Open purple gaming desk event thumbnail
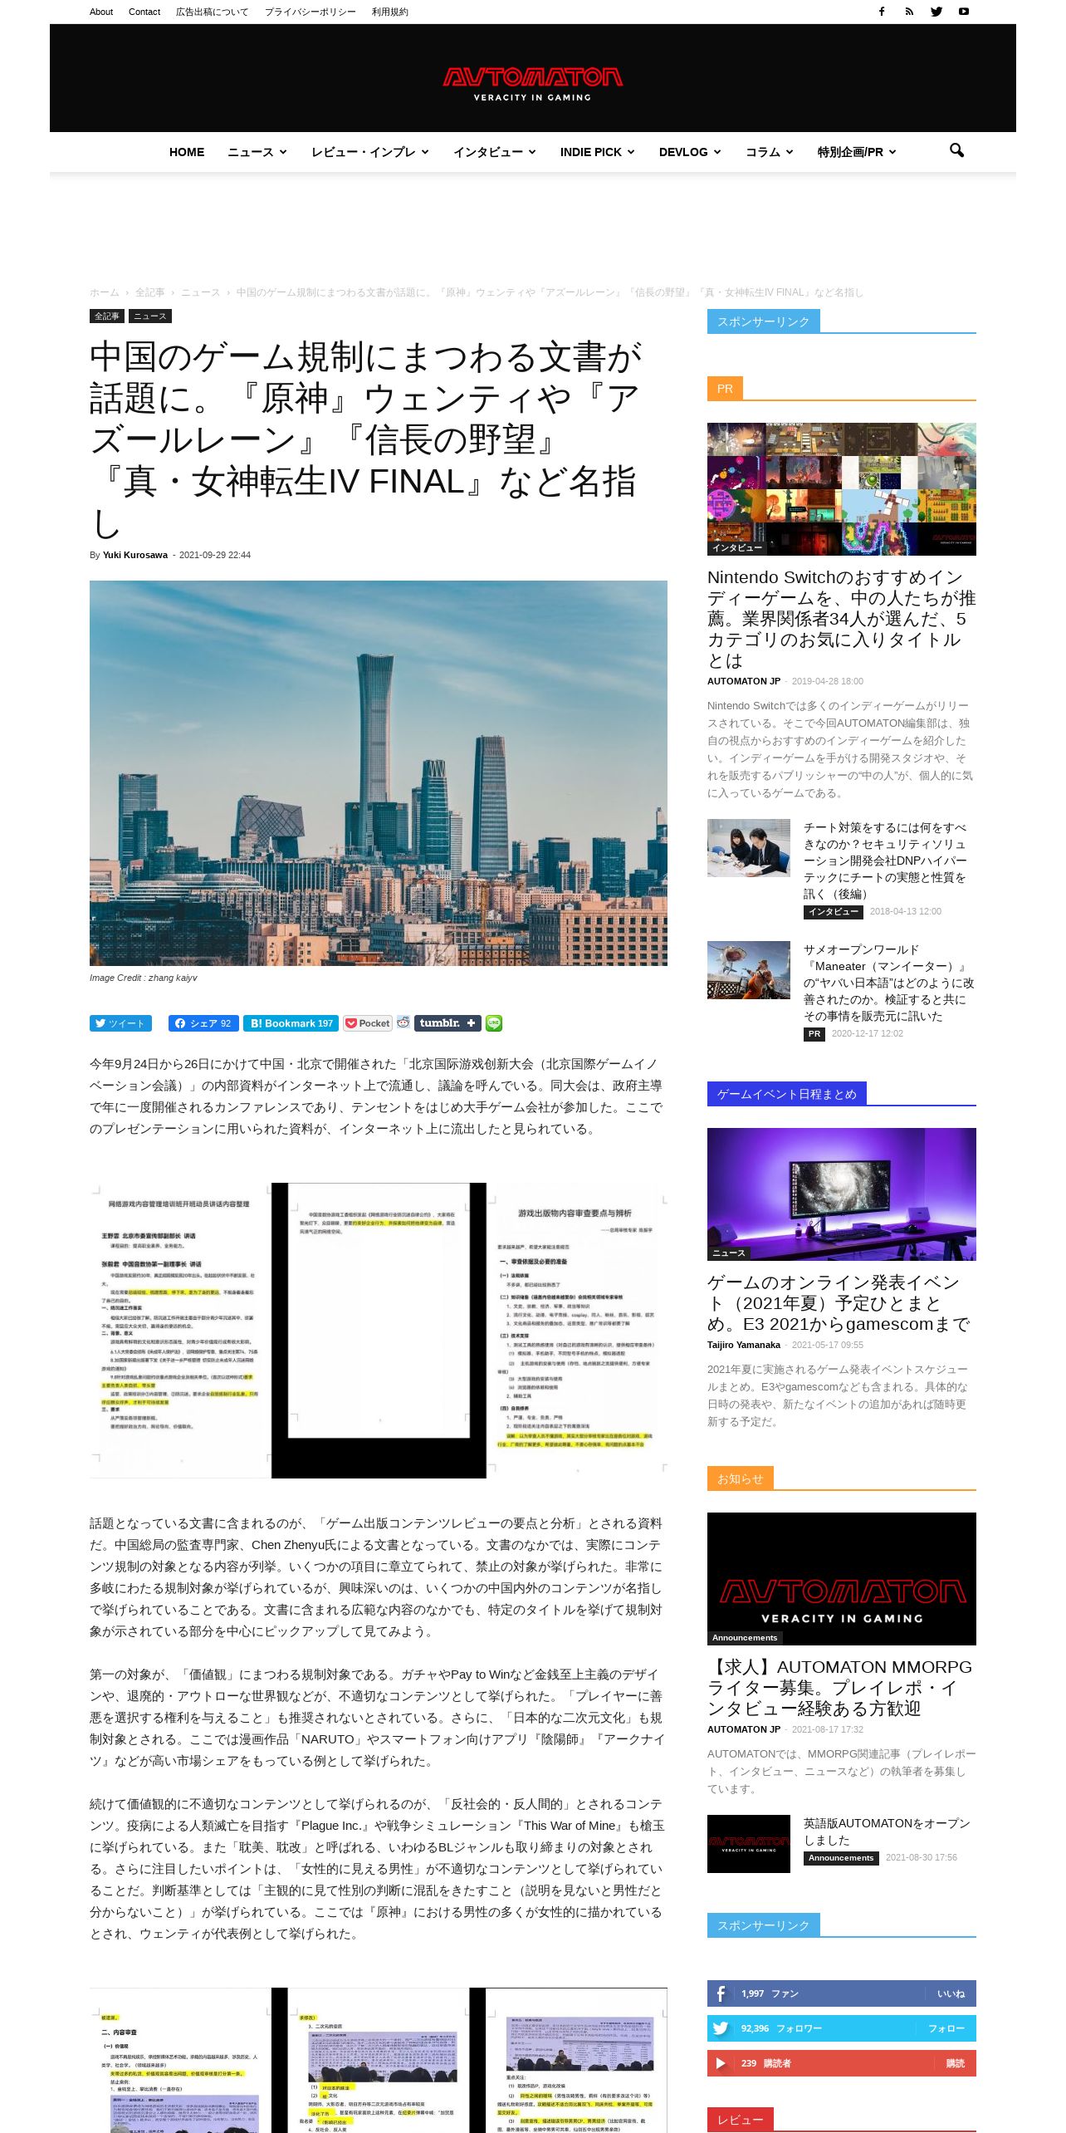1066x2133 pixels. click(842, 1194)
